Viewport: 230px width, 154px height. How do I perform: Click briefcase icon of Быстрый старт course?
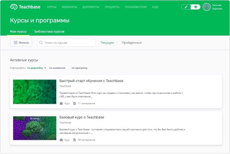[x=61, y=103]
